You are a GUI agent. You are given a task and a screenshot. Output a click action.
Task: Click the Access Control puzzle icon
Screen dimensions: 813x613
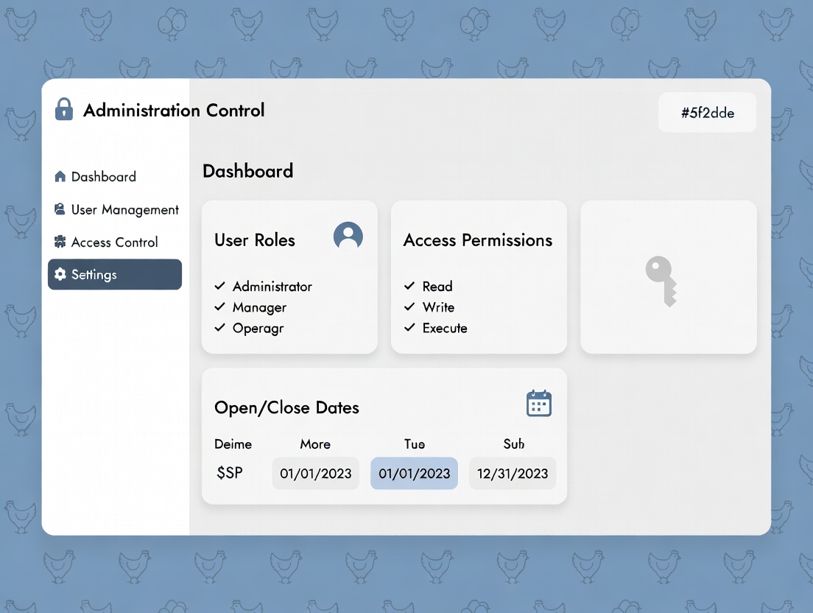point(60,242)
